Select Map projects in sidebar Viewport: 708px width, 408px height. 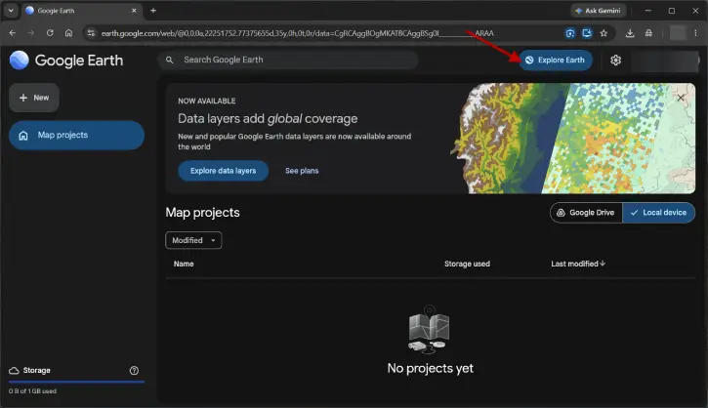76,135
